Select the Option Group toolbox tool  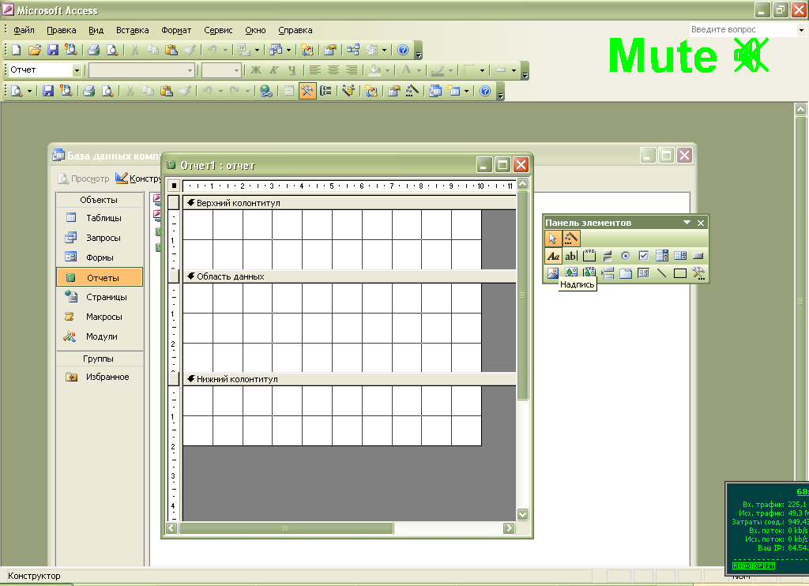589,255
